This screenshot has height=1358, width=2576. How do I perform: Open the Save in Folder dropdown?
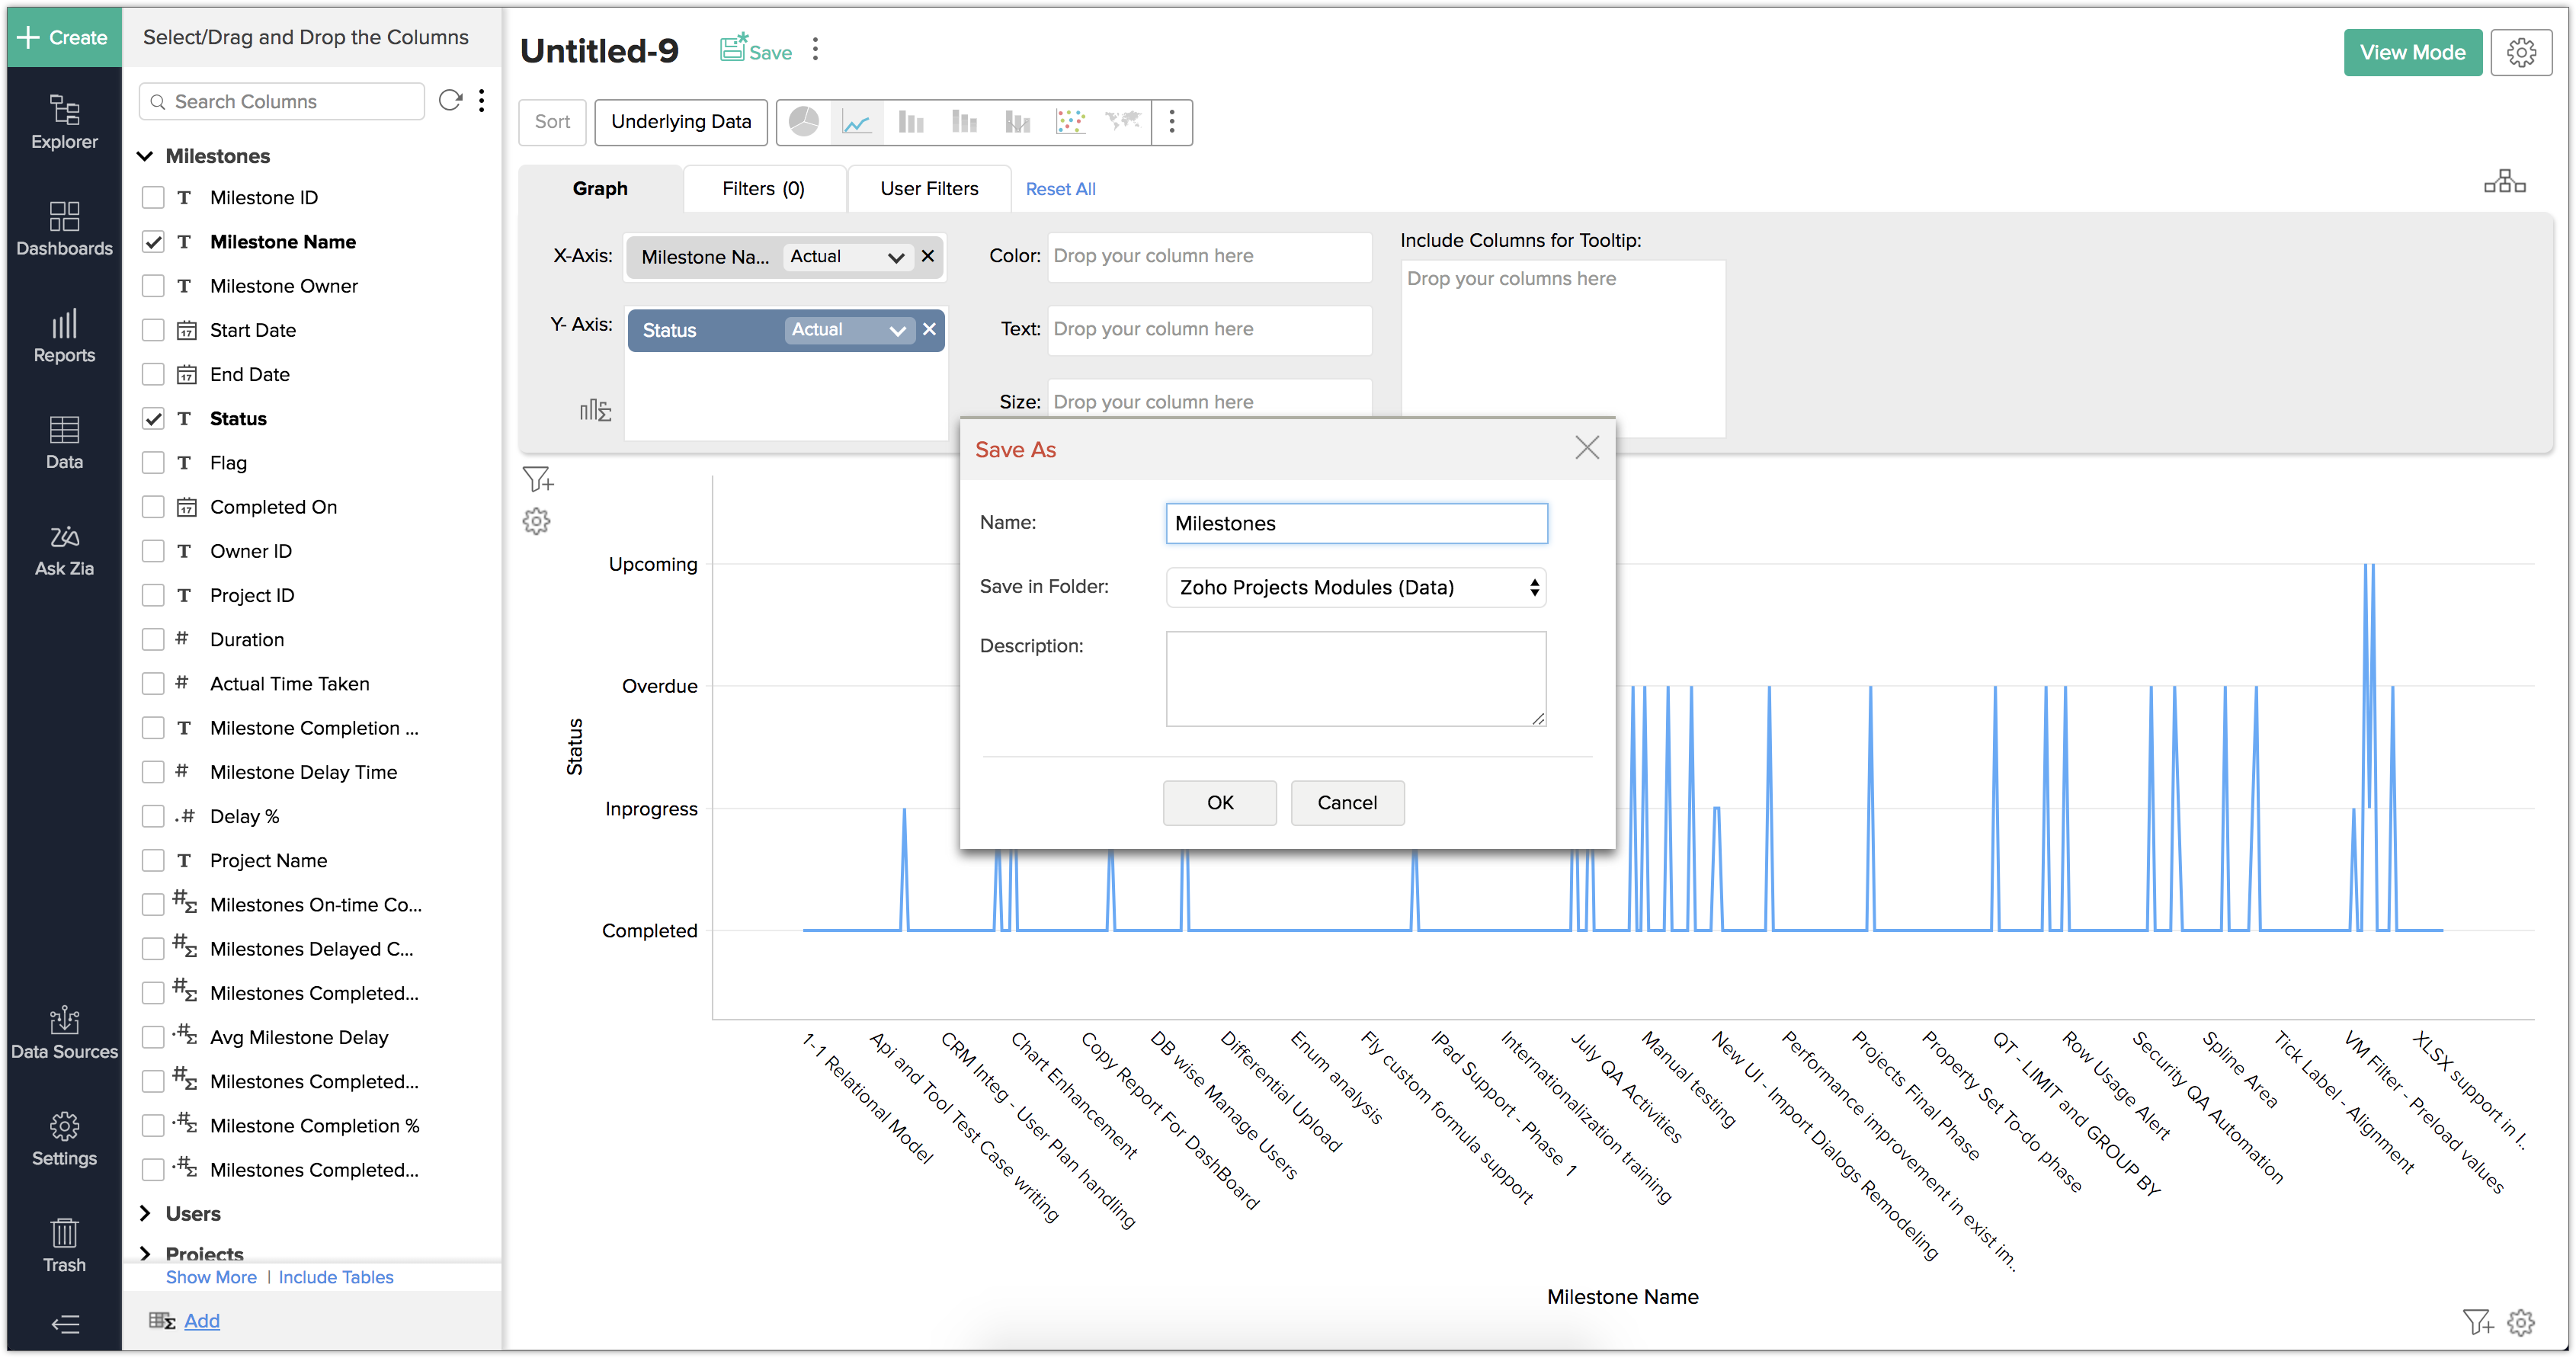coord(1355,588)
